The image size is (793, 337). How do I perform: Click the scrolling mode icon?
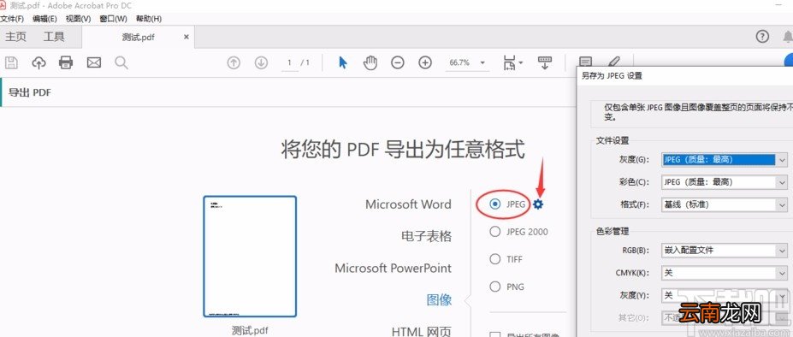click(545, 62)
